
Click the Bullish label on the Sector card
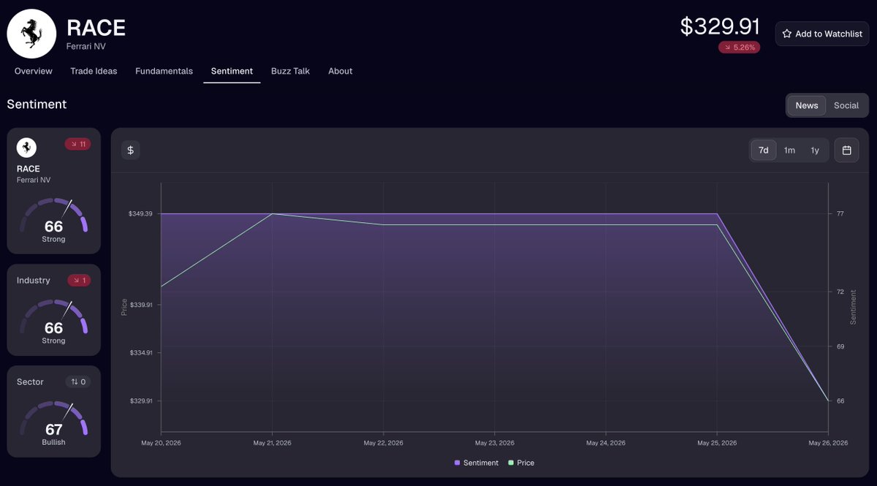pos(53,442)
